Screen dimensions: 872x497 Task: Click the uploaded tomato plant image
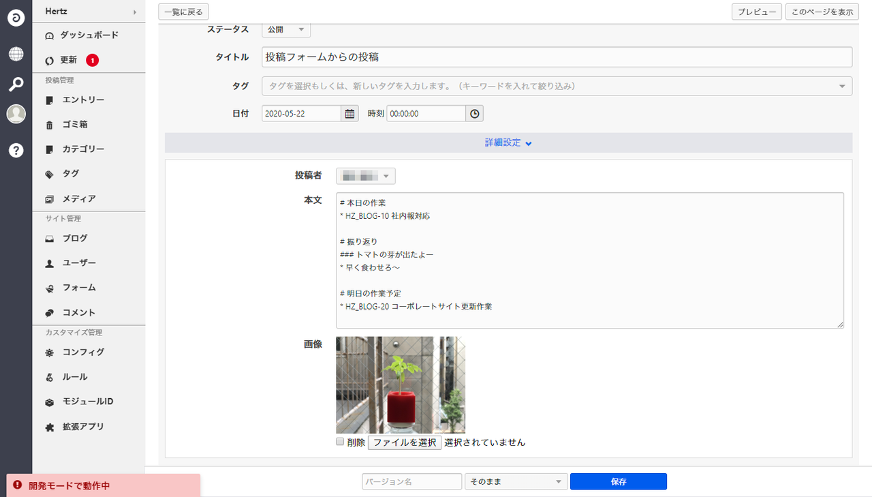[x=401, y=385]
